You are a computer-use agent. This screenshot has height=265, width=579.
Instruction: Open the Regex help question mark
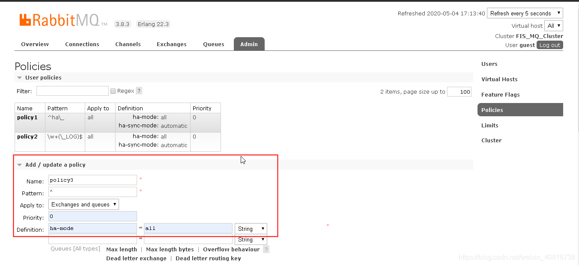[x=139, y=91]
